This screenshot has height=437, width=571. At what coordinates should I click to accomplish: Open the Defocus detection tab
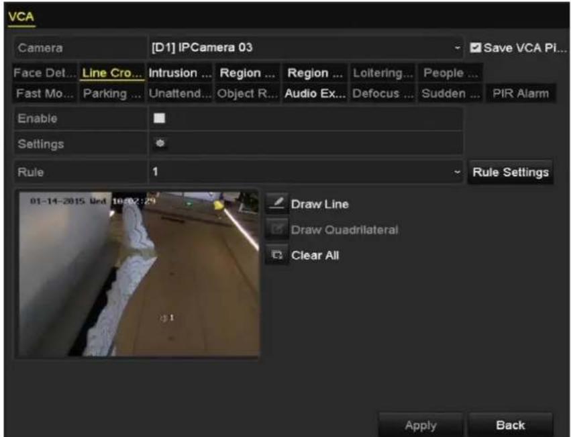pyautogui.click(x=382, y=93)
